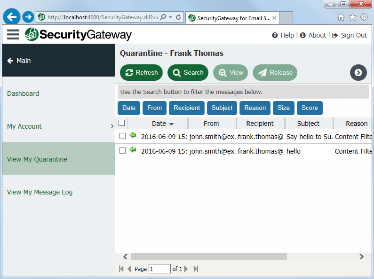Select the 'Say hello to Su.' subject cell
This screenshot has height=279, width=374.
pyautogui.click(x=310, y=137)
